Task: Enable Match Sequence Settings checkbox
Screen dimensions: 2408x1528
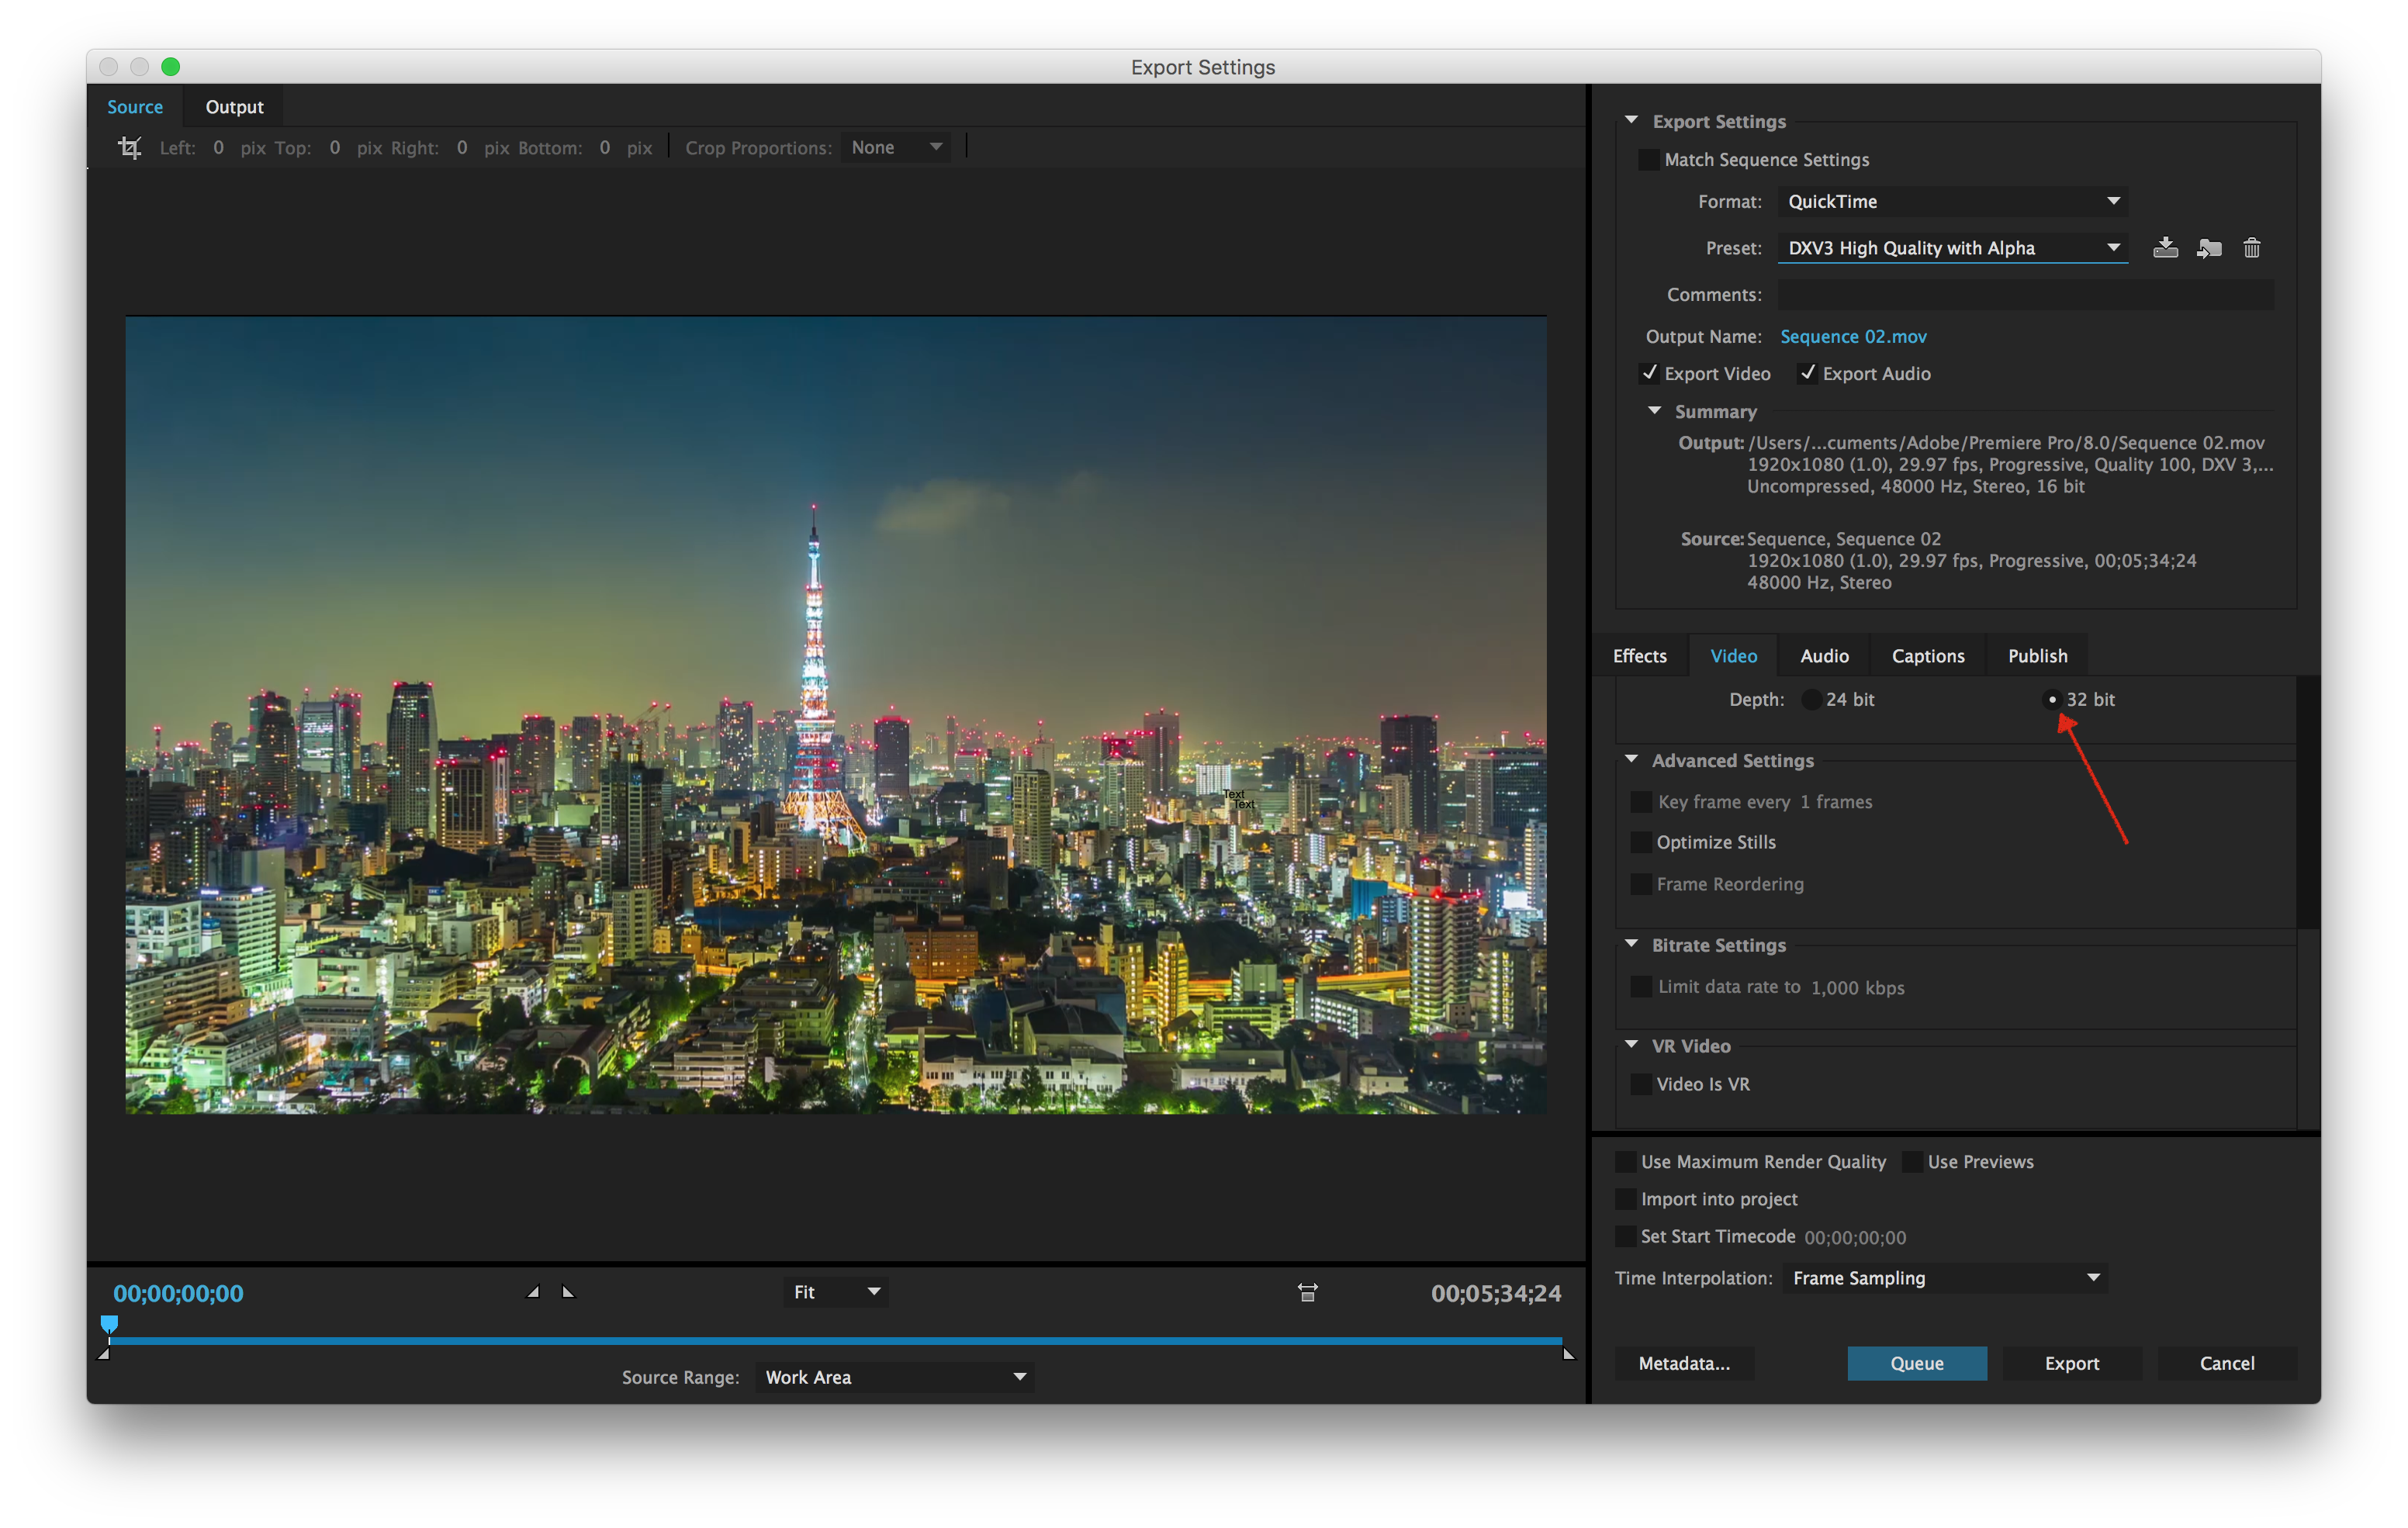Action: [x=1648, y=160]
